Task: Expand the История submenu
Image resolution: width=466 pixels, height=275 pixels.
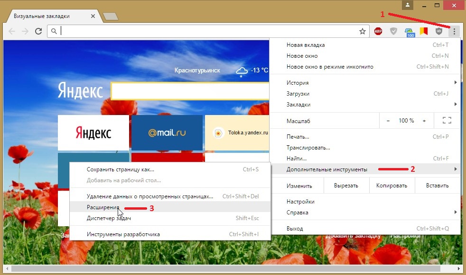Action: [365, 83]
